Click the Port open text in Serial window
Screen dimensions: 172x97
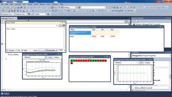click(x=11, y=29)
